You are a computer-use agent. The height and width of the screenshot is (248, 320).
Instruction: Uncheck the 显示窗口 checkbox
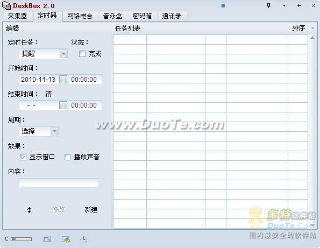click(x=23, y=157)
